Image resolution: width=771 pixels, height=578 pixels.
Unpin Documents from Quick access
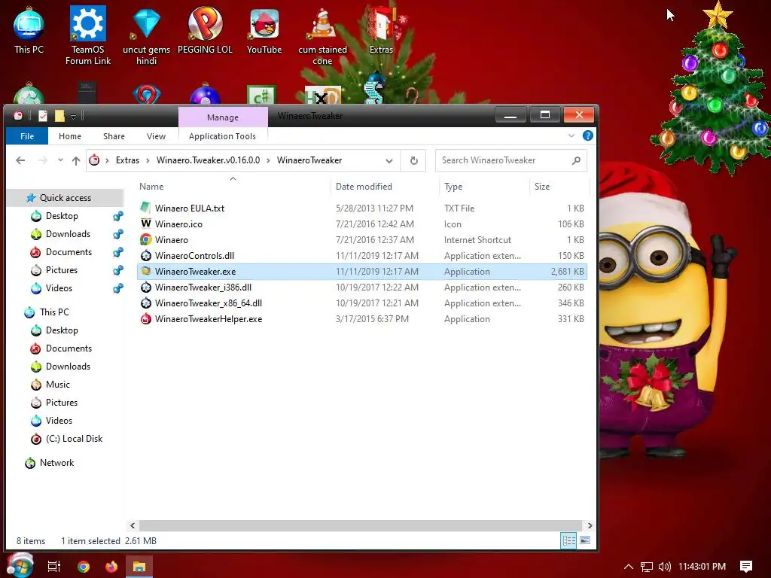(118, 252)
